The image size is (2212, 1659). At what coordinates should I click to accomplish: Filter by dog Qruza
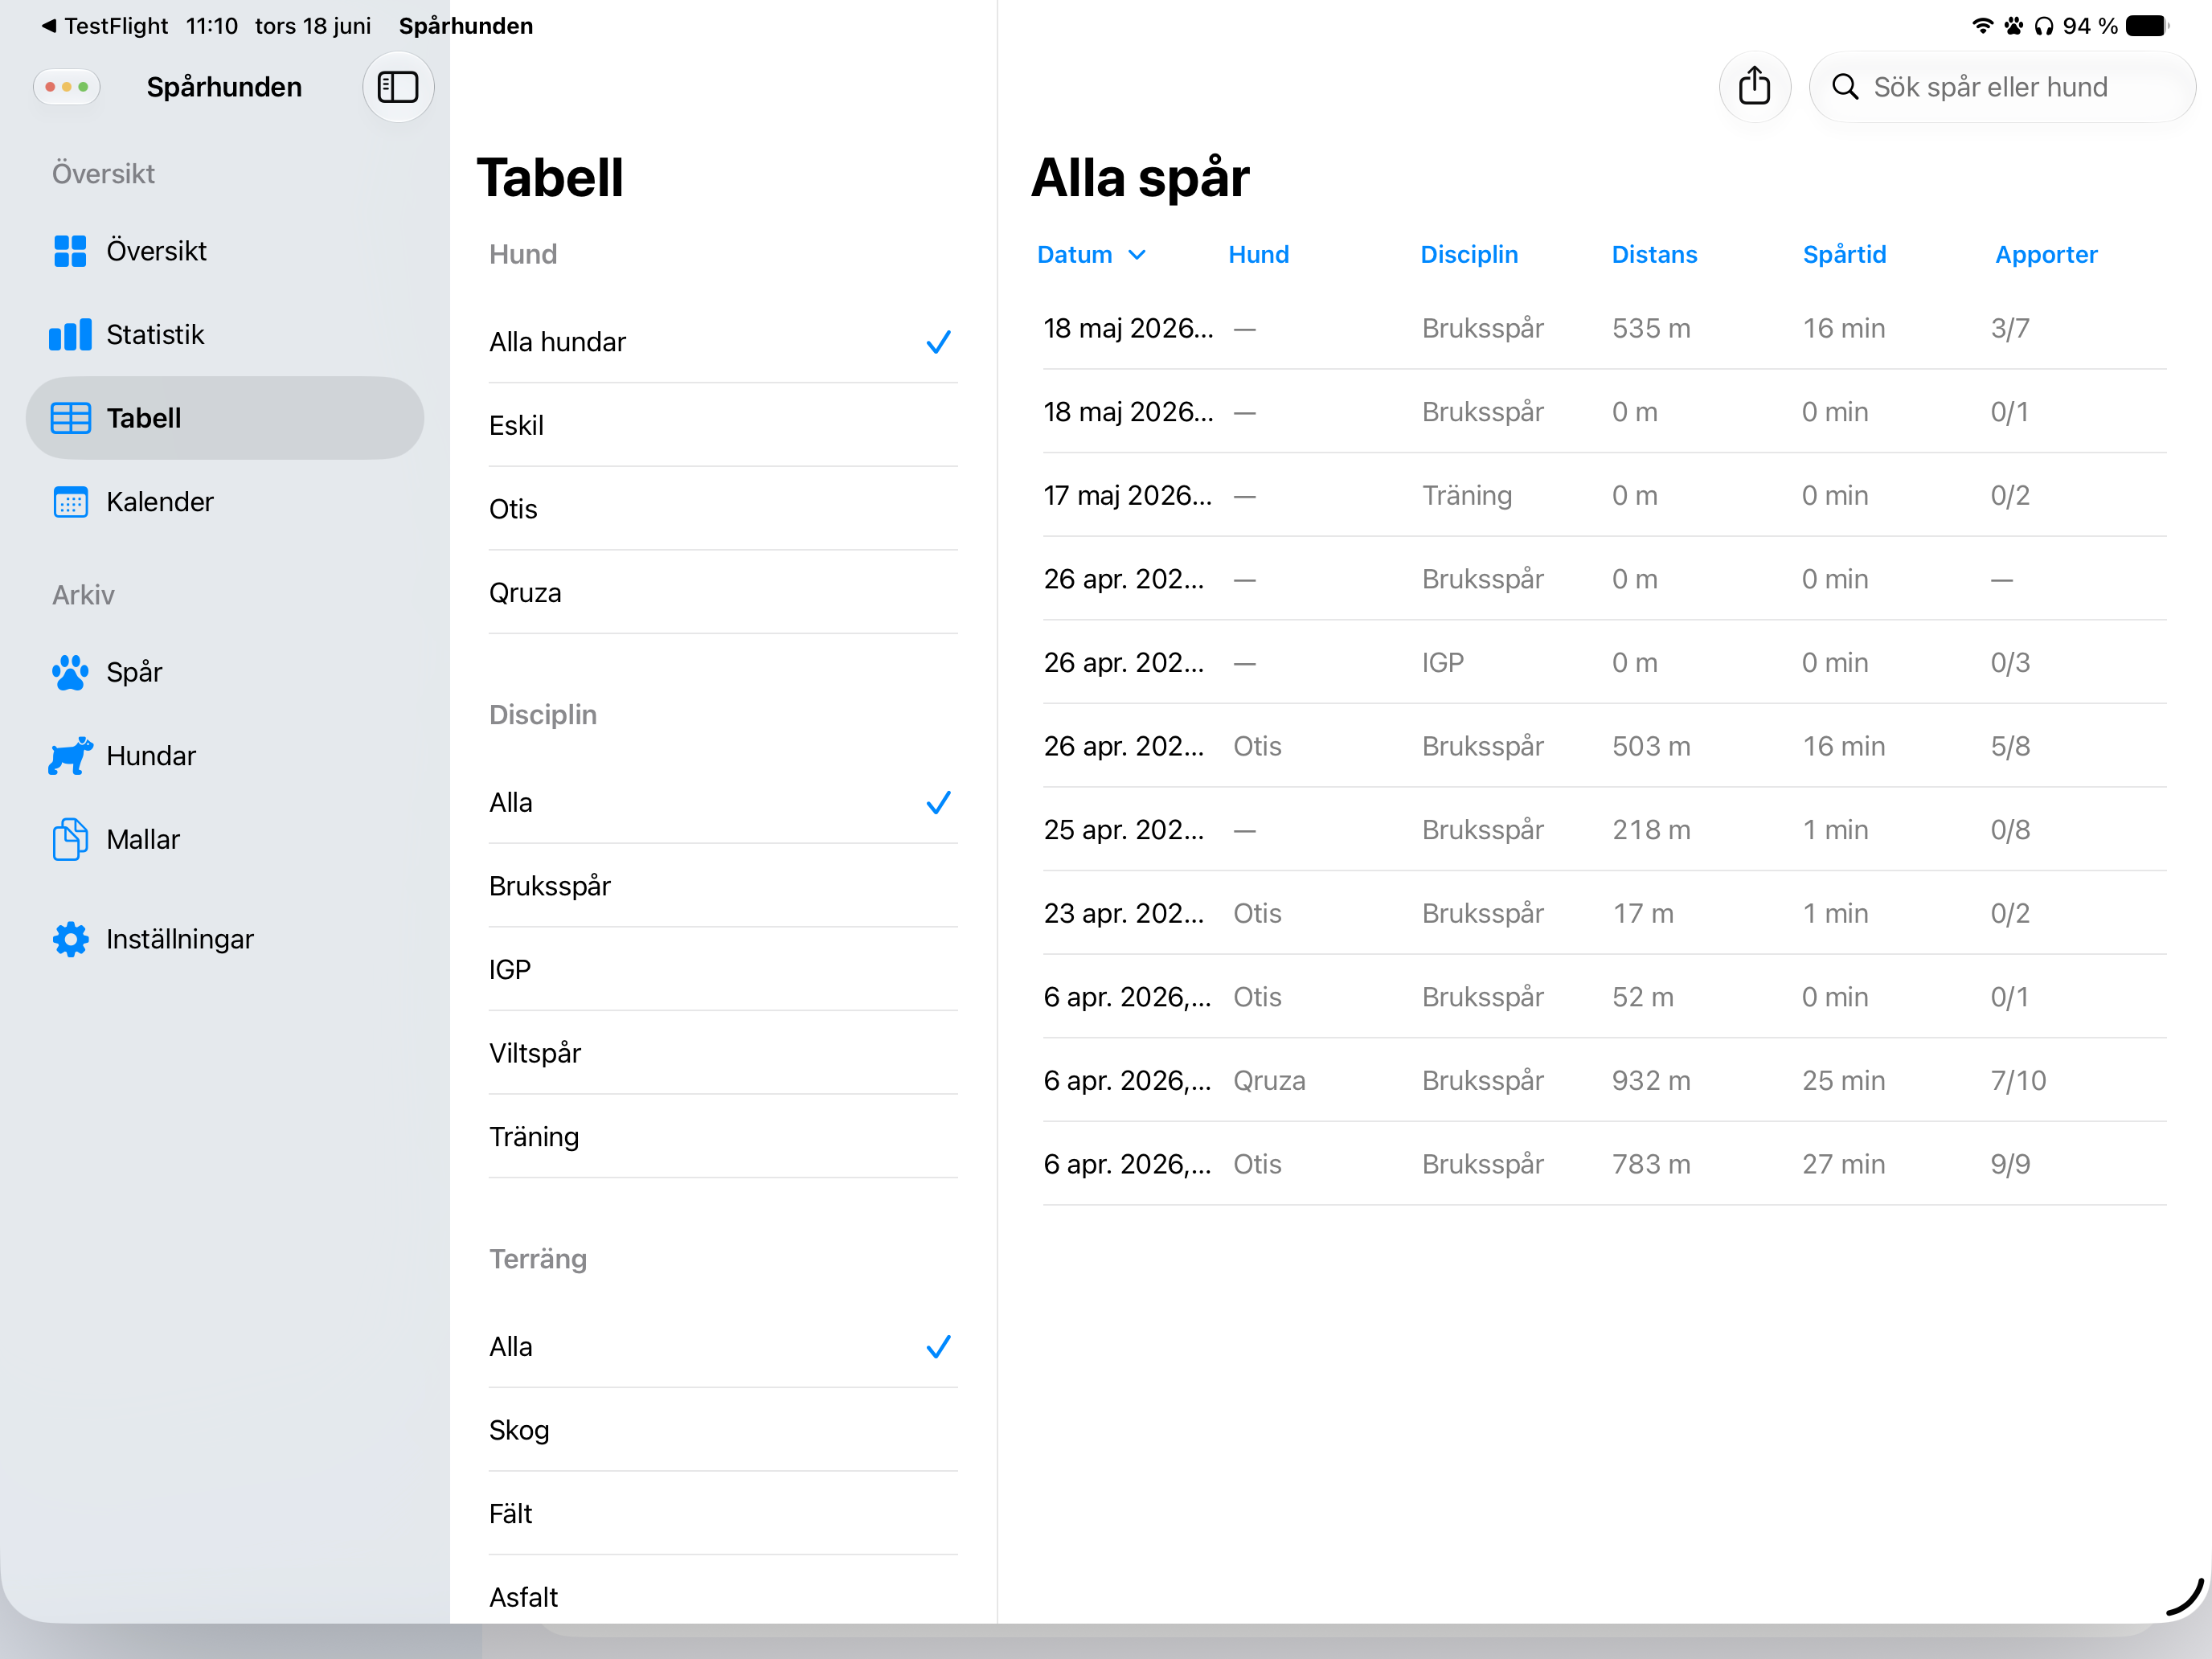(x=722, y=593)
